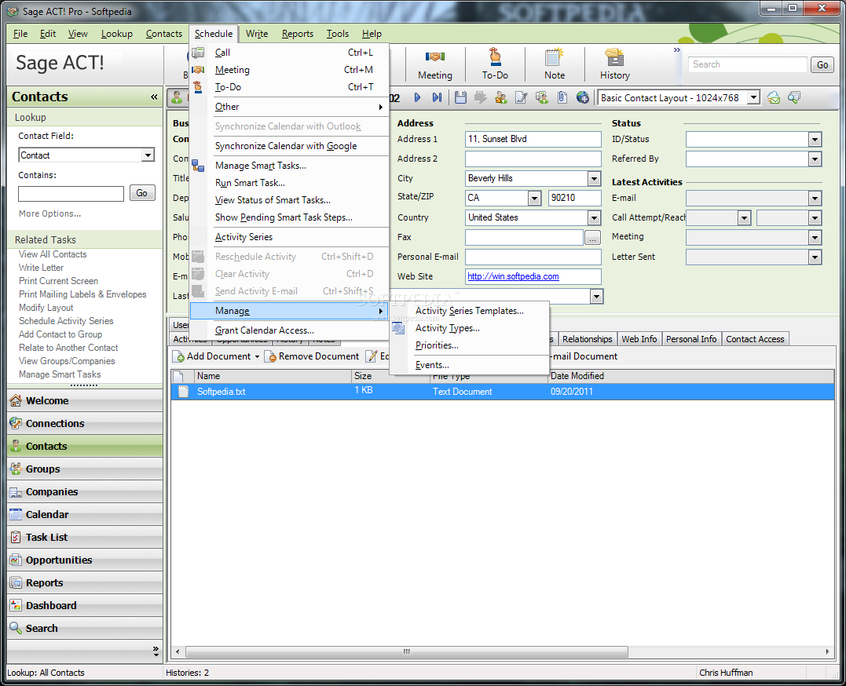Viewport: 846px width, 686px height.
Task: Open the ID/Status dropdown
Action: (815, 140)
